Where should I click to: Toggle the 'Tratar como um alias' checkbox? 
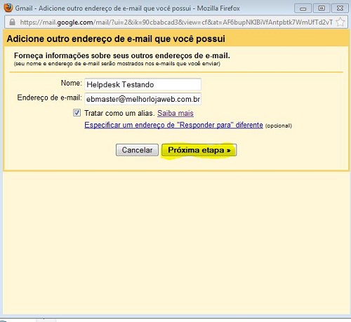(77, 113)
